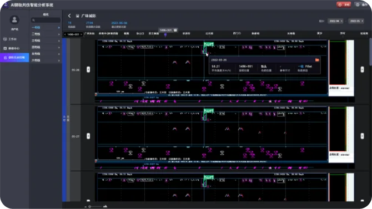Viewport: 372px width, 209px height.
Task: Click the right page handle on 05-27 chart
Action: pyautogui.click(x=362, y=136)
